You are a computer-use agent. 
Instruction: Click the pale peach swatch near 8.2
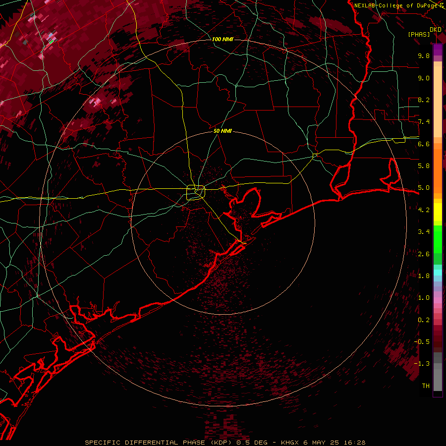tap(438, 103)
